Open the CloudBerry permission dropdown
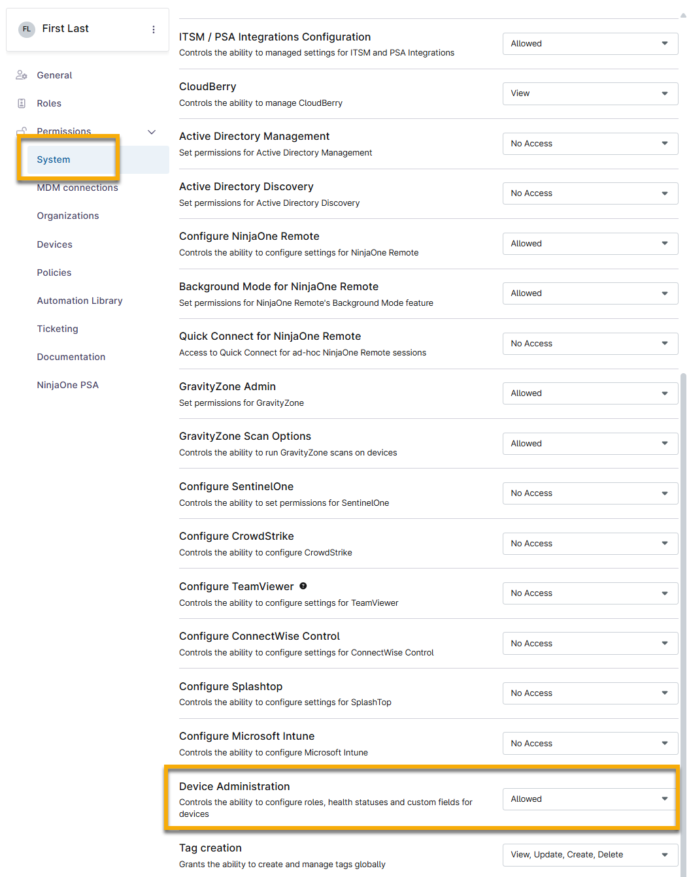689x877 pixels. [590, 93]
